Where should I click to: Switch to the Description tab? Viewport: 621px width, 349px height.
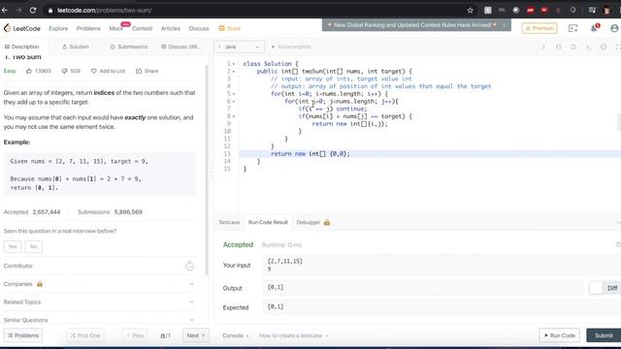pos(22,47)
